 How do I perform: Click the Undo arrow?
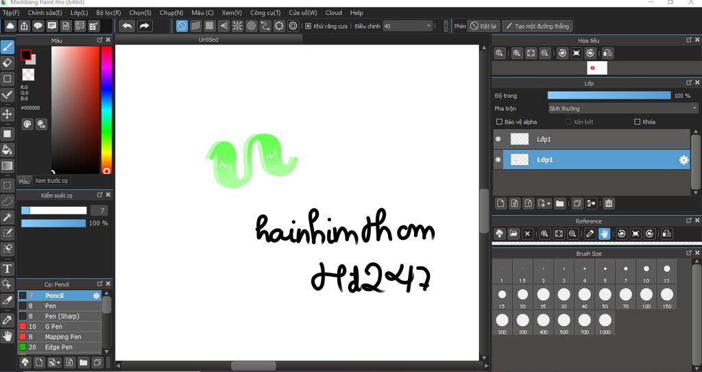click(x=127, y=26)
